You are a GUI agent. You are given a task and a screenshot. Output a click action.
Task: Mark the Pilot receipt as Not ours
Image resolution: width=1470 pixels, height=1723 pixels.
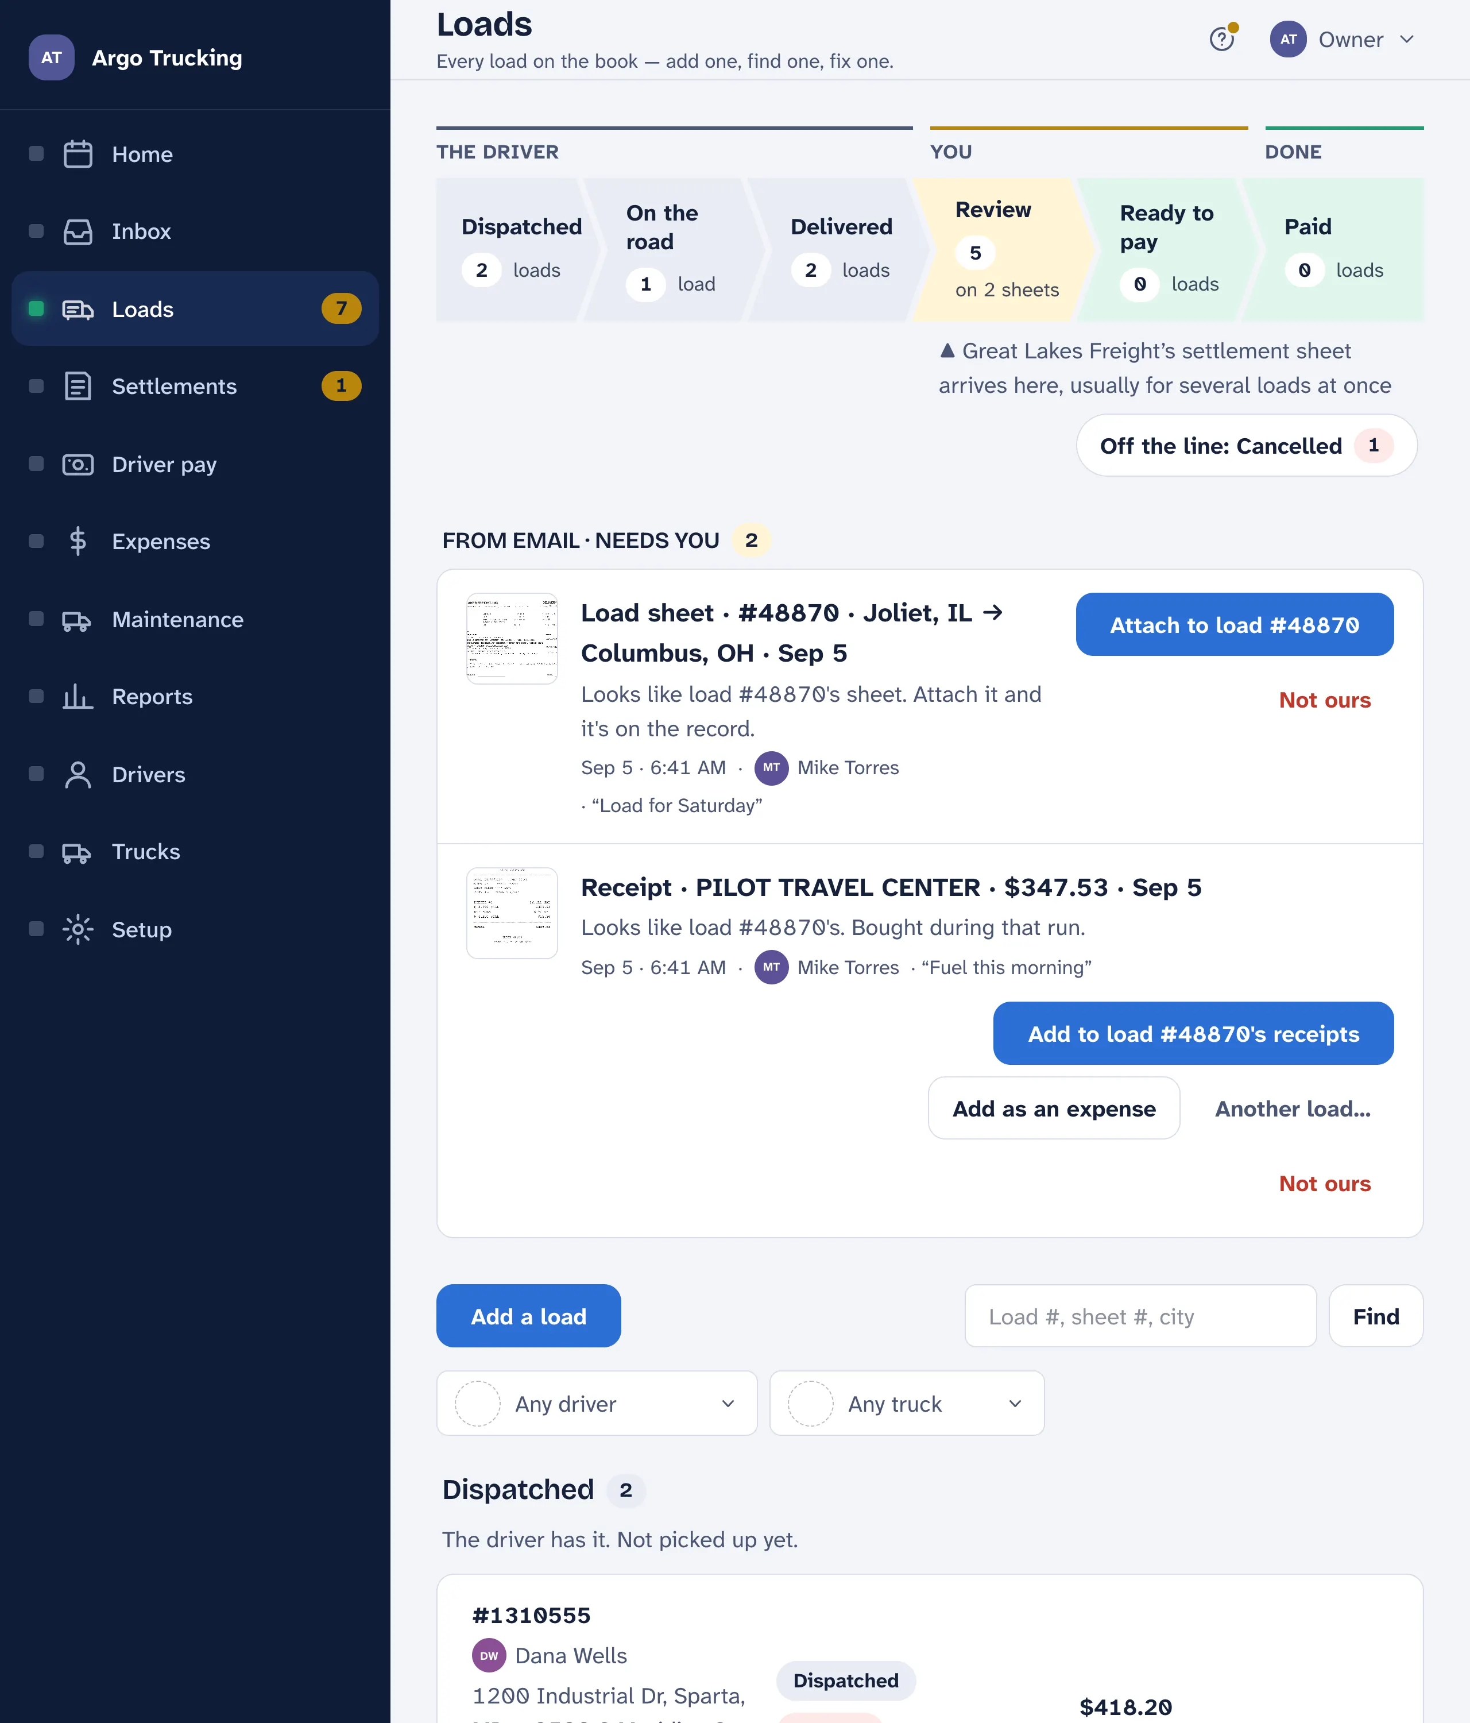[x=1325, y=1183]
